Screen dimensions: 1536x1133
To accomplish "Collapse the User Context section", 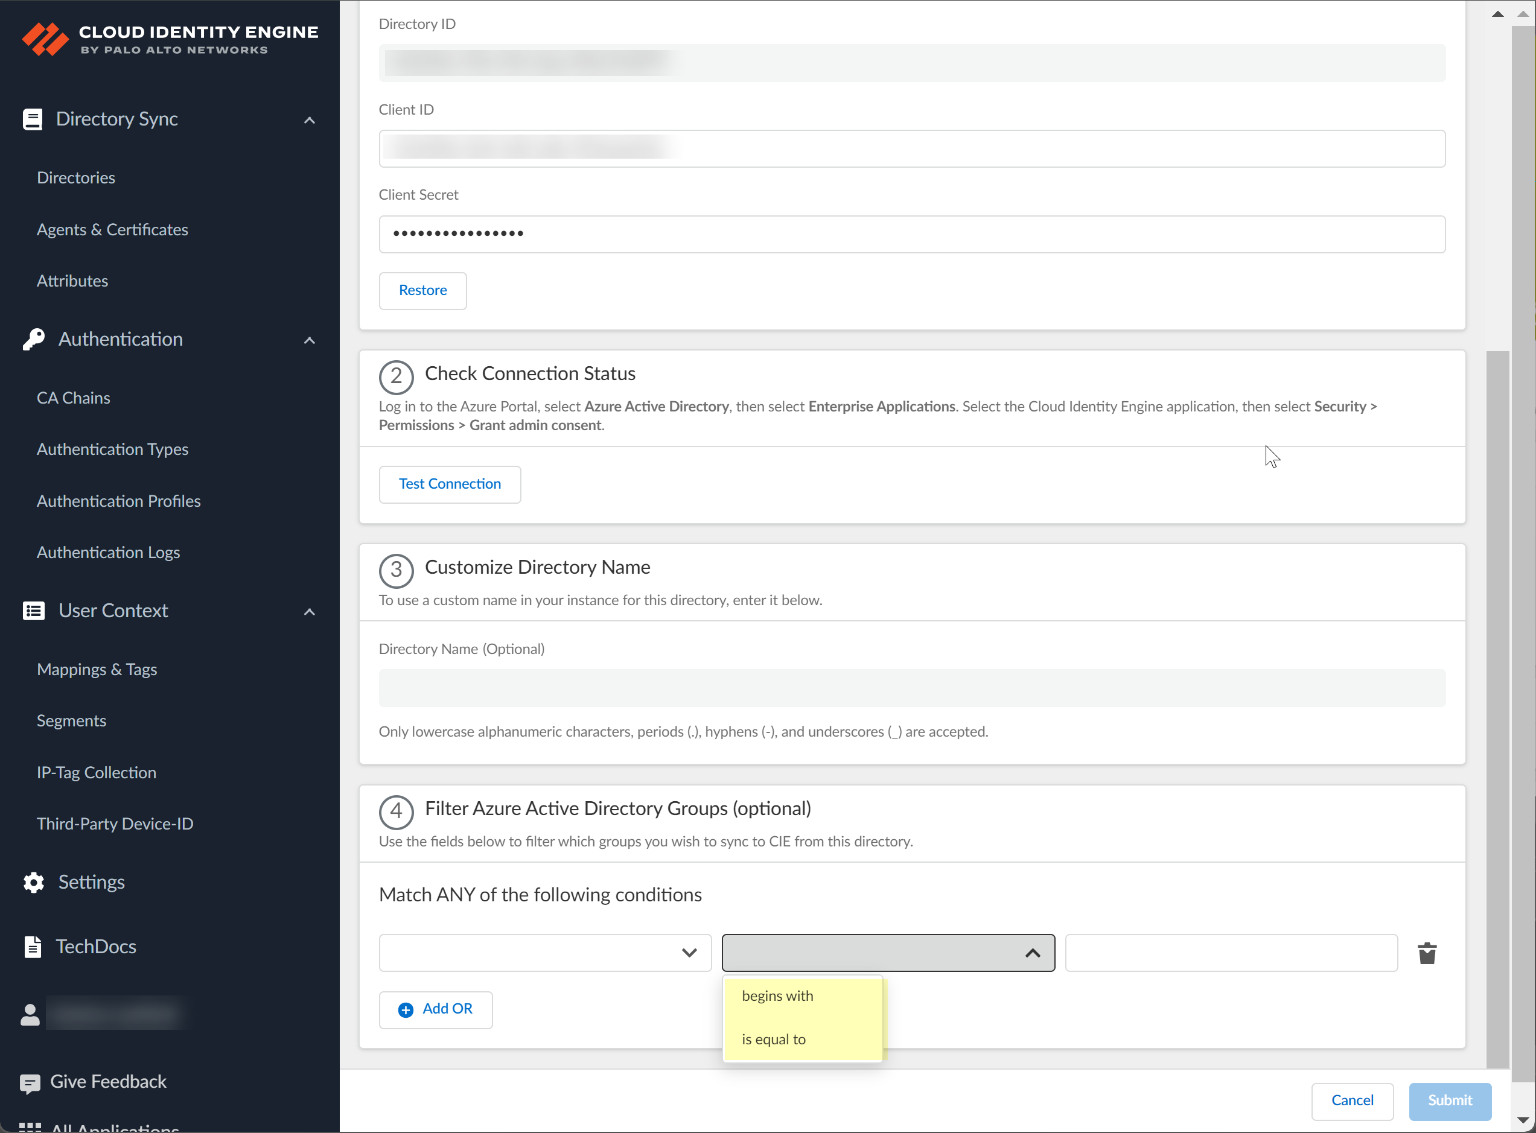I will click(x=310, y=612).
